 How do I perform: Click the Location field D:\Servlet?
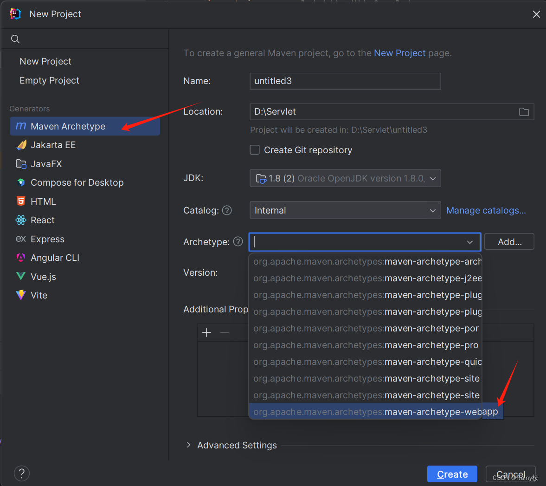click(392, 112)
